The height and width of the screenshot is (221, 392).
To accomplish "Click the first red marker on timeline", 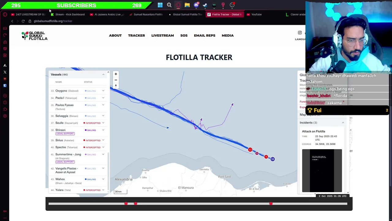I will [x=126, y=204].
